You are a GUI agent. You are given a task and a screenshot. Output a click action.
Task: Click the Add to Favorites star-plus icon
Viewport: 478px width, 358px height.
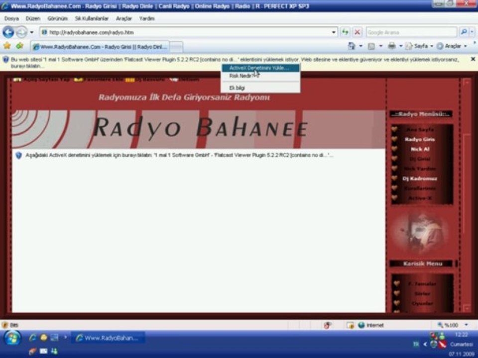(20, 46)
